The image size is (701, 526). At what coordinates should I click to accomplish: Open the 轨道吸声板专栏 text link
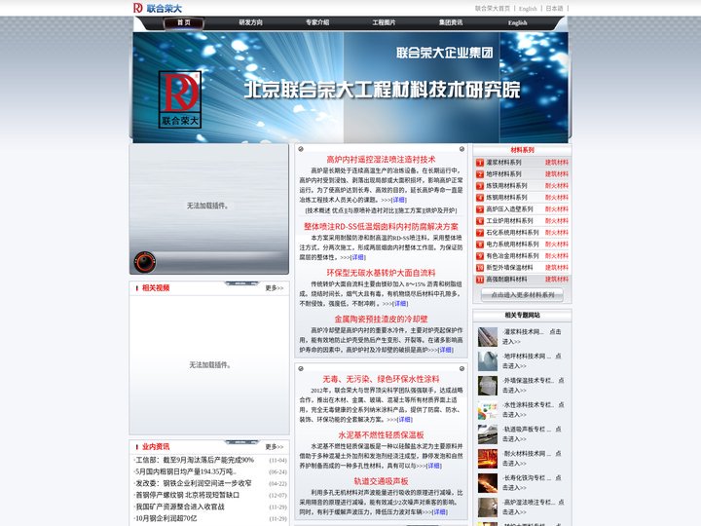coord(527,430)
